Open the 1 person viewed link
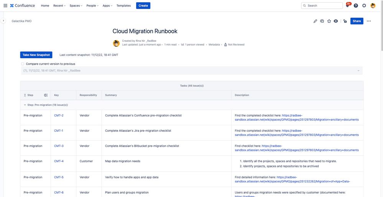Viewport: 383px width, 197px height. [x=194, y=45]
